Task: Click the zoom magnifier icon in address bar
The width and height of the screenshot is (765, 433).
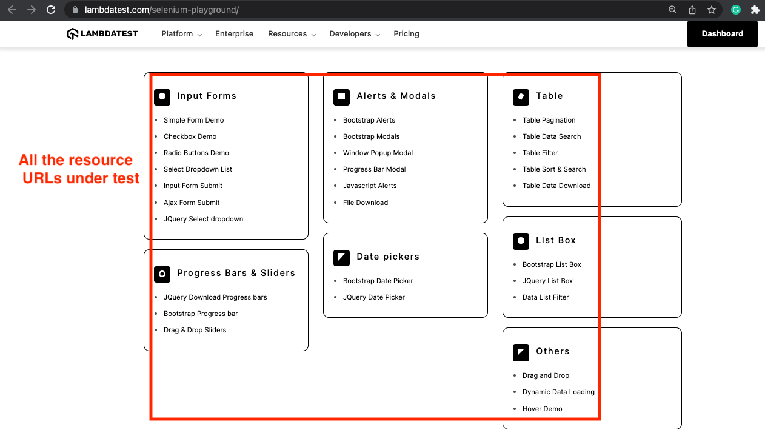Action: pos(672,10)
